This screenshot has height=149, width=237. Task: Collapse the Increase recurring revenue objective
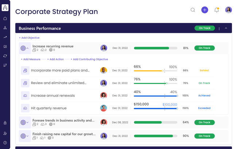pyautogui.click(x=27, y=48)
